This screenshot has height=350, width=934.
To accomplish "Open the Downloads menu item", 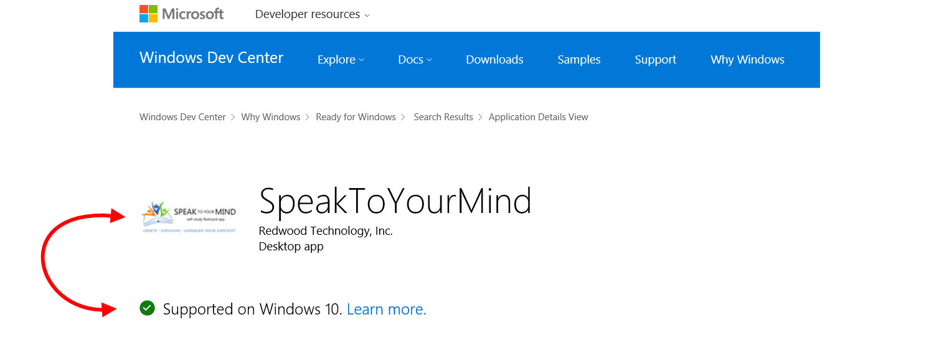I will (x=494, y=60).
